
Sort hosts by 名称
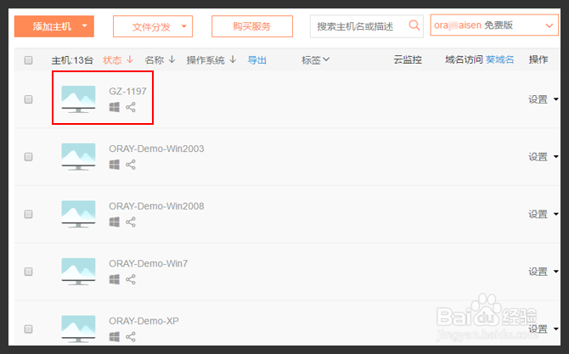160,59
